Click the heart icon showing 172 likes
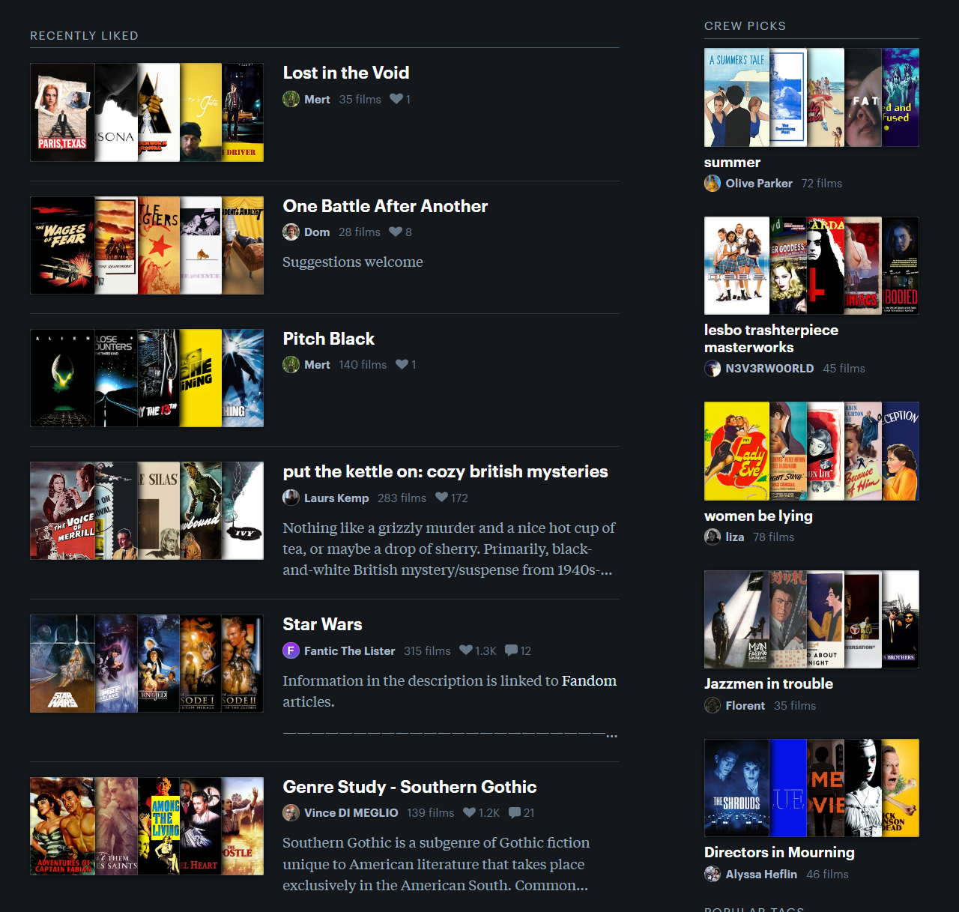Viewport: 959px width, 912px height. 441,498
